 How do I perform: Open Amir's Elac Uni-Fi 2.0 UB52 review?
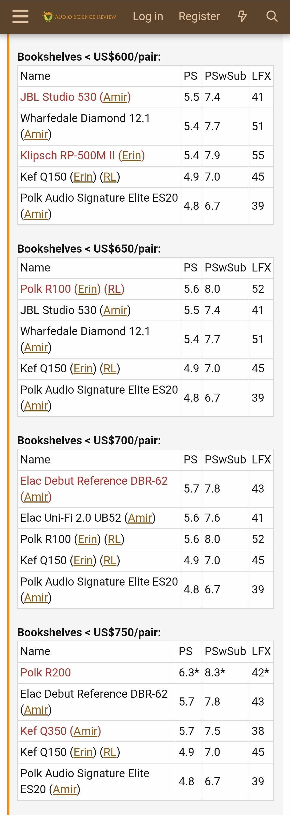140,518
